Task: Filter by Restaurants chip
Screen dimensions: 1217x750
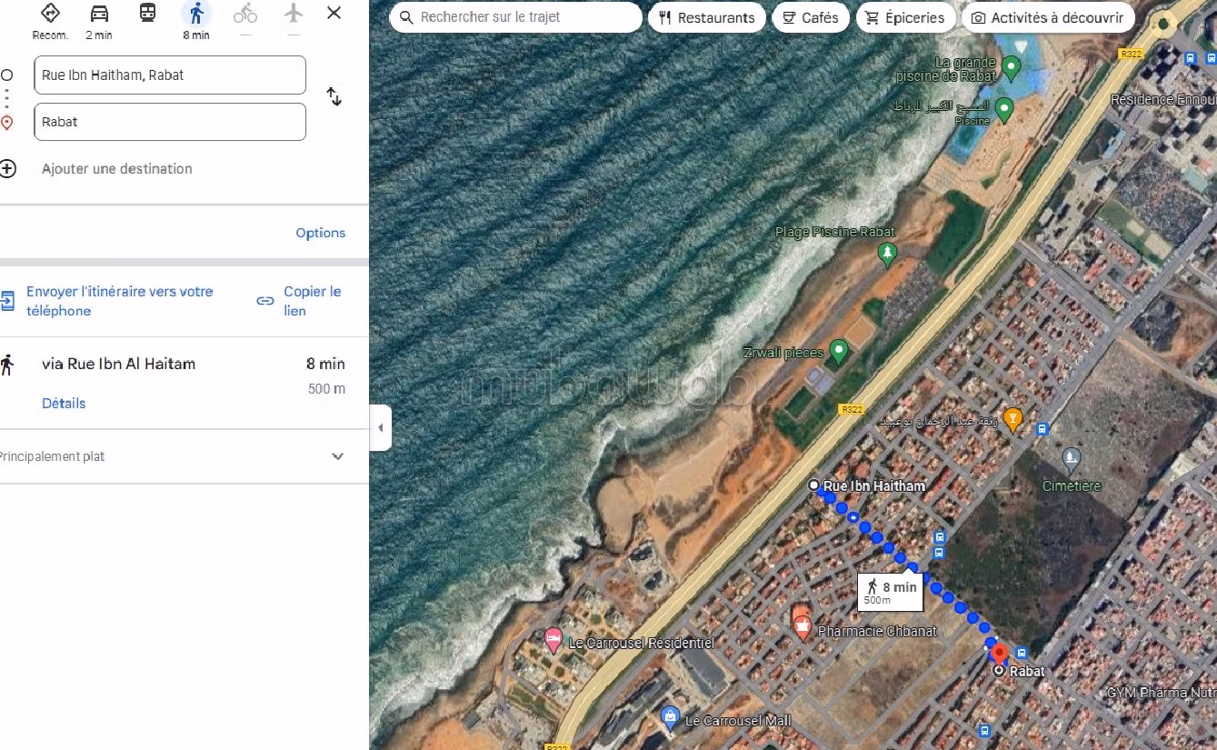Action: (707, 17)
